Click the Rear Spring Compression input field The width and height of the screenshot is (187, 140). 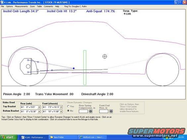click(83, 111)
